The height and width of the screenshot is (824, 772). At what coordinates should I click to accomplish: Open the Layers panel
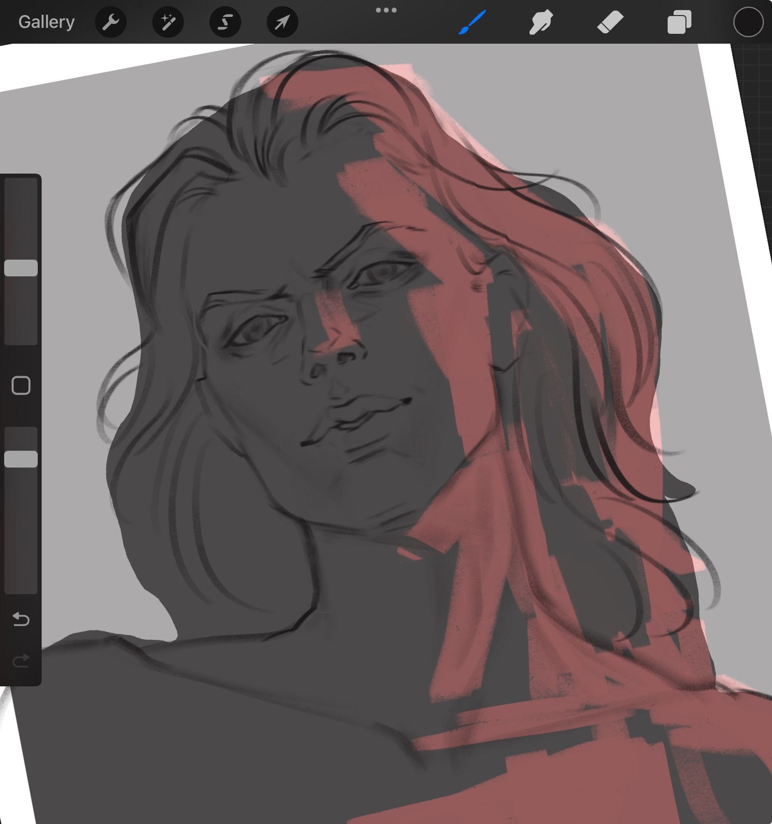point(679,22)
